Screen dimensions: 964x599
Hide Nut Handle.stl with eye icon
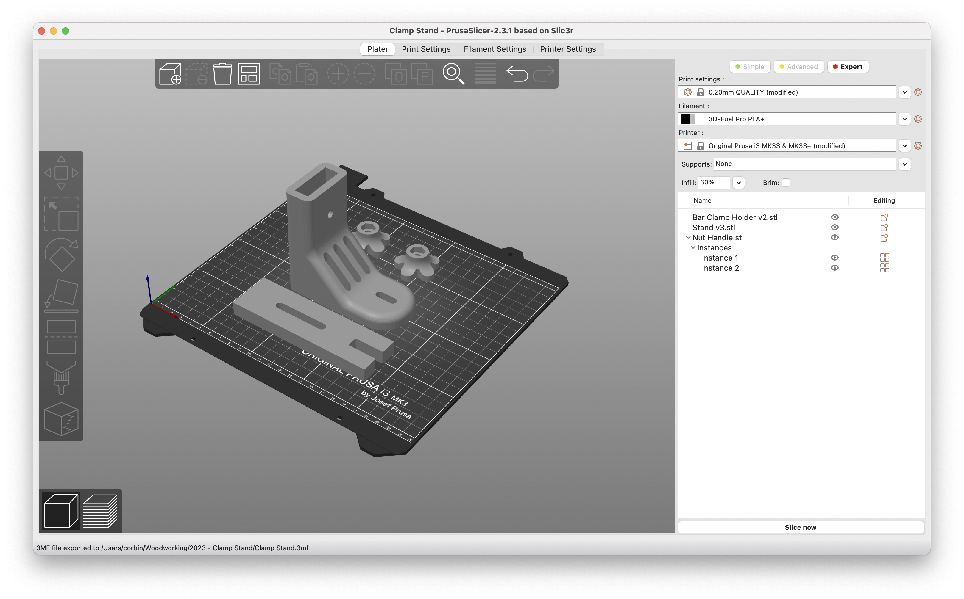click(x=834, y=237)
